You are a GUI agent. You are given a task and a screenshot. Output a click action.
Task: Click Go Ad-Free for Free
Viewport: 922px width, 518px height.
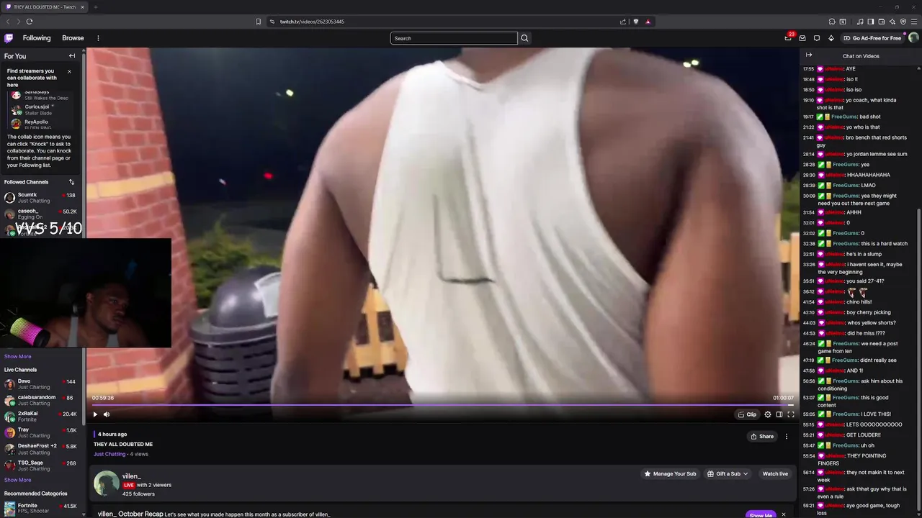pos(873,38)
